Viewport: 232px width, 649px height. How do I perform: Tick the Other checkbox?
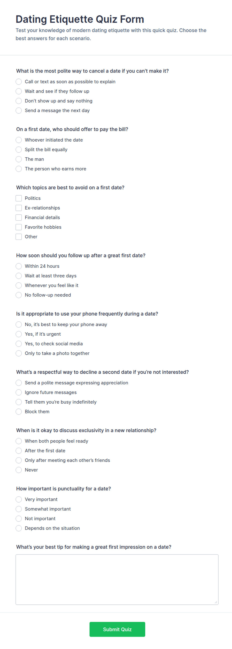19,237
